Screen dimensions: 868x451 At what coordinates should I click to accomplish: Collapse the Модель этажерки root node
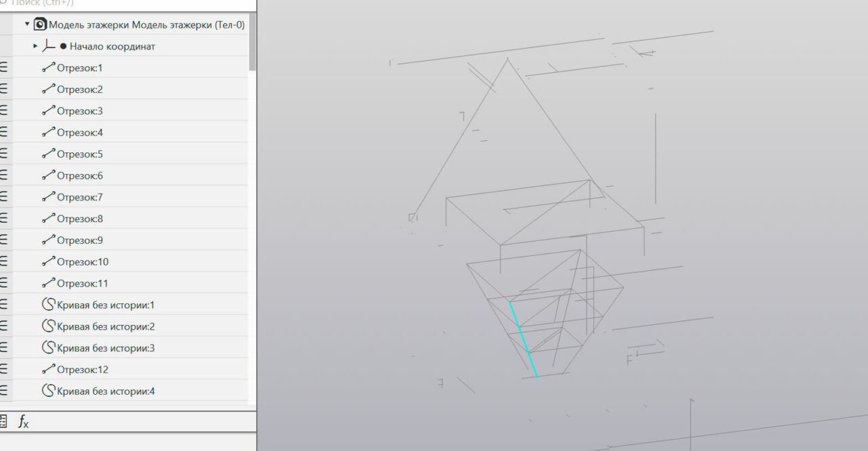27,24
